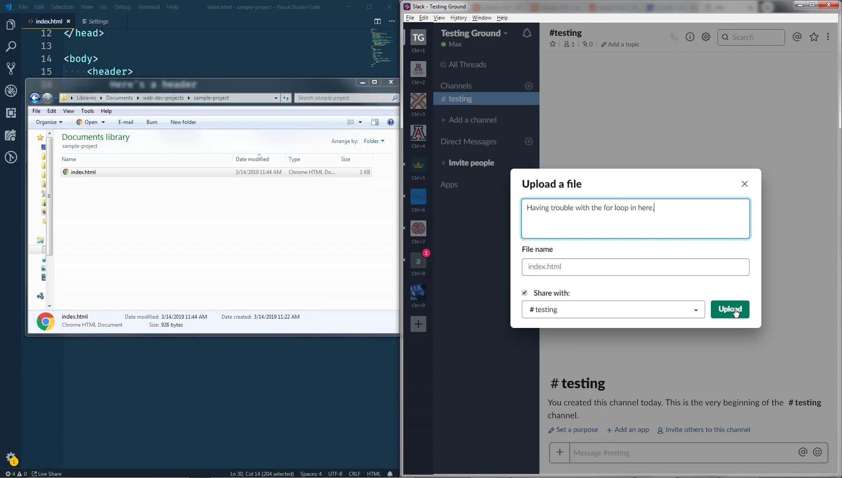The width and height of the screenshot is (842, 478).
Task: Open Explorer view options arrow
Action: tap(360, 122)
